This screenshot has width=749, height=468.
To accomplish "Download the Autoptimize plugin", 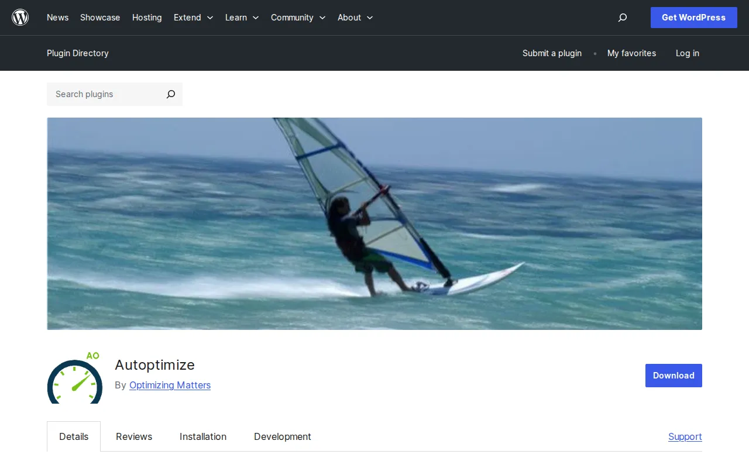I will tap(674, 375).
